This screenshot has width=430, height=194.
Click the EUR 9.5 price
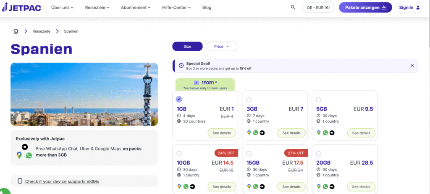(x=363, y=109)
